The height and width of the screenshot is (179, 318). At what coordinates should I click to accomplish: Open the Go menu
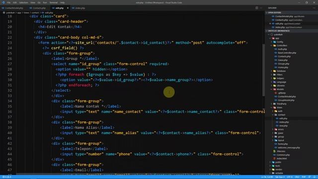point(39,2)
